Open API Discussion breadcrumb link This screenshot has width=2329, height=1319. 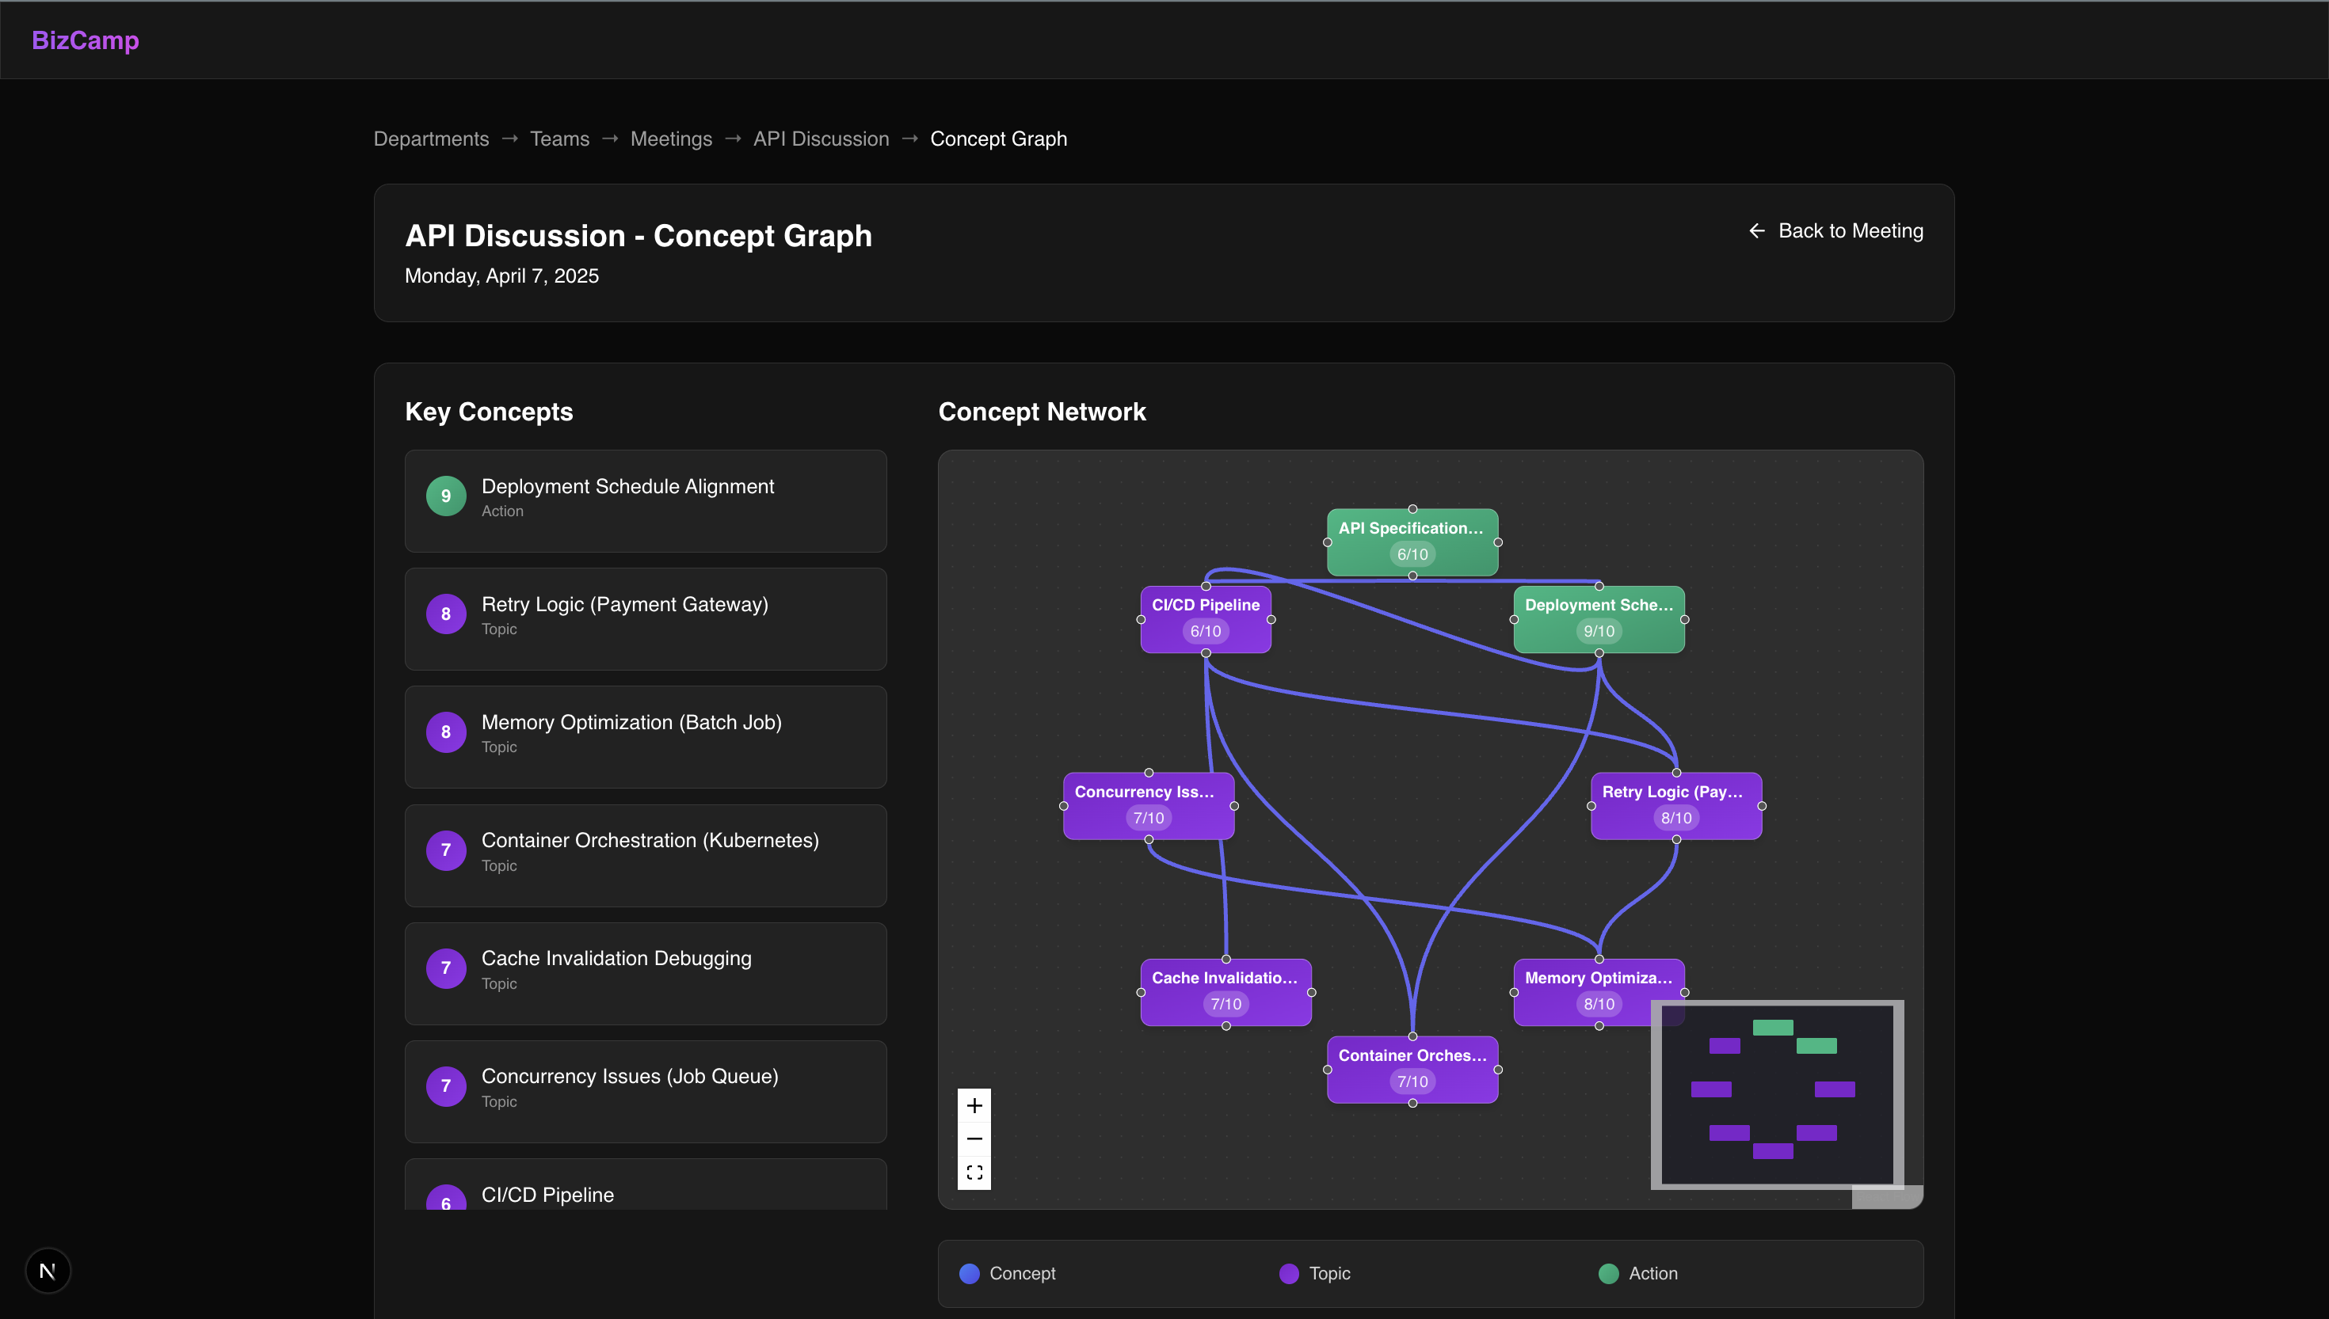[x=821, y=139]
